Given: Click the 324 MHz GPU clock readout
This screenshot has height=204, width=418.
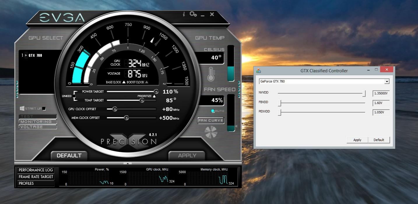Looking at the screenshot, I should coord(139,64).
